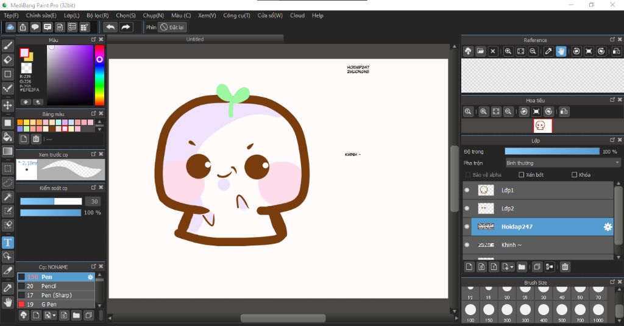
Task: Hide the Lớp1 layer visibility dot
Action: [x=467, y=190]
